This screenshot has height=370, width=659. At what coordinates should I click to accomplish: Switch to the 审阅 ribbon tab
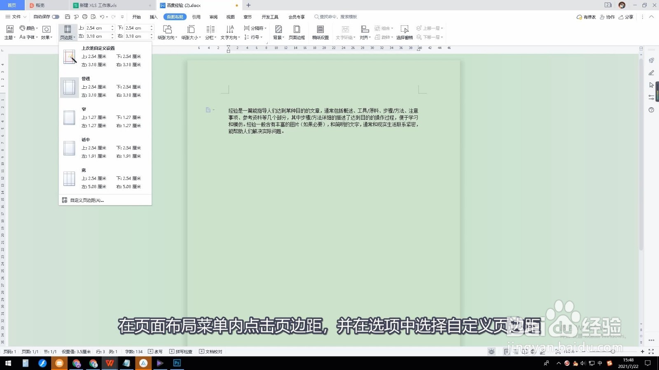point(213,17)
